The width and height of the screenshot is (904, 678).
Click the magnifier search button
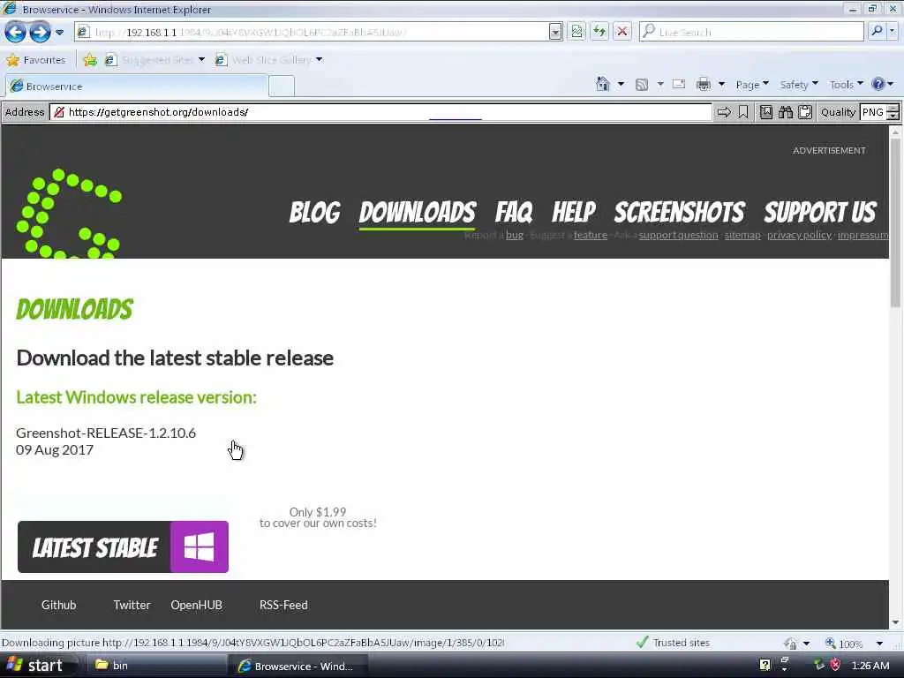point(877,32)
